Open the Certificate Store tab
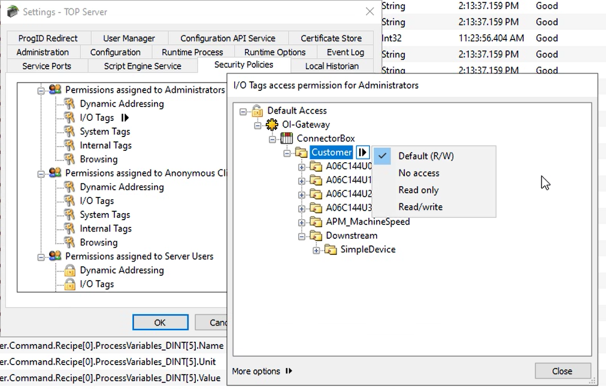The image size is (606, 389). 331,38
